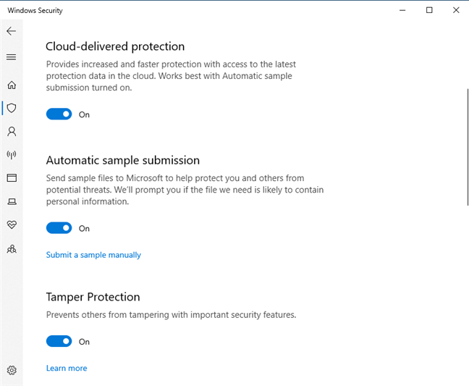The width and height of the screenshot is (469, 386).
Task: Open Tamper Protection Learn more link
Action: coord(67,368)
